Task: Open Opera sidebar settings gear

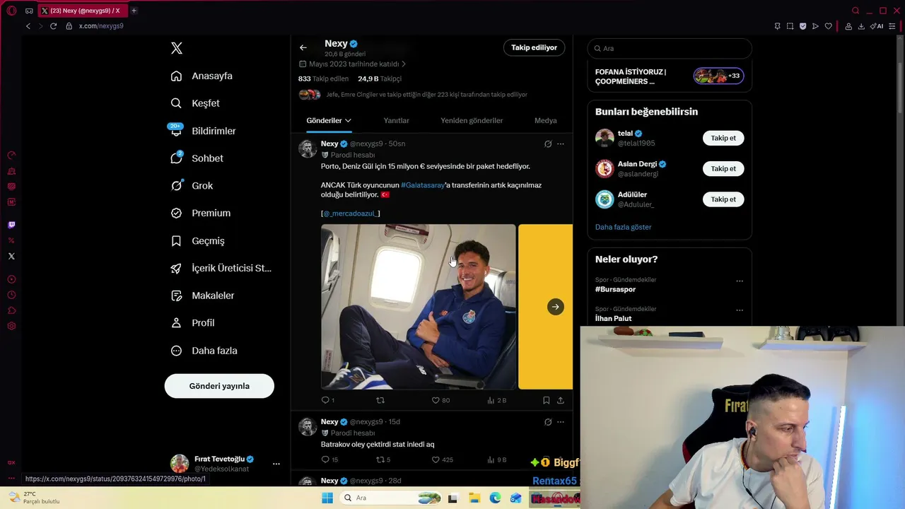Action: 11,326
